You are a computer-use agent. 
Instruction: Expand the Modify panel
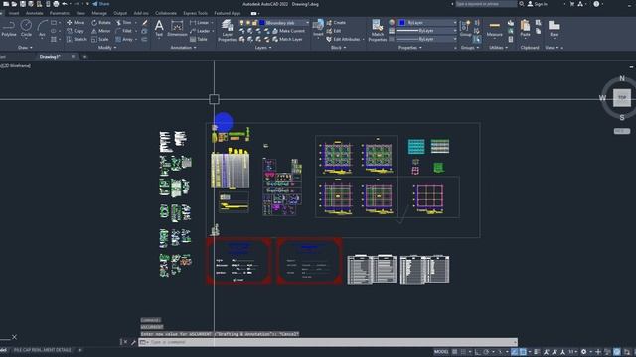pos(107,48)
